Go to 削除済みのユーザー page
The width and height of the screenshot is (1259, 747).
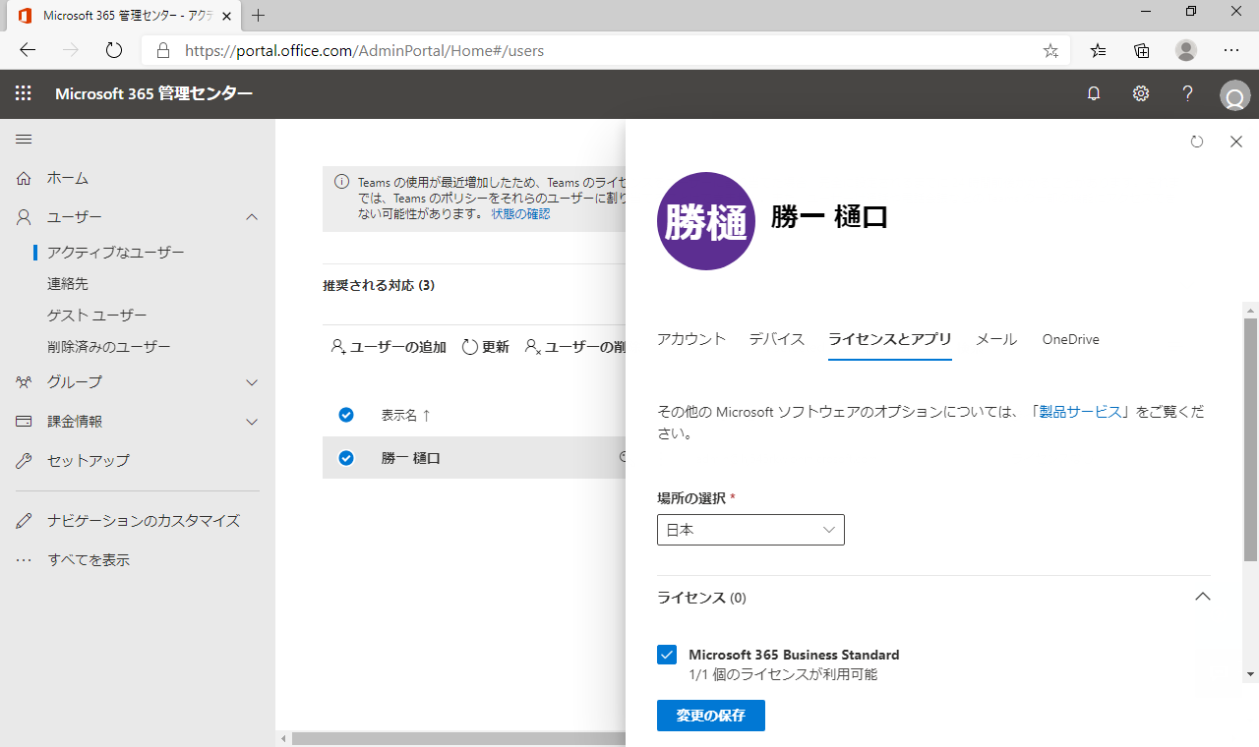(109, 347)
